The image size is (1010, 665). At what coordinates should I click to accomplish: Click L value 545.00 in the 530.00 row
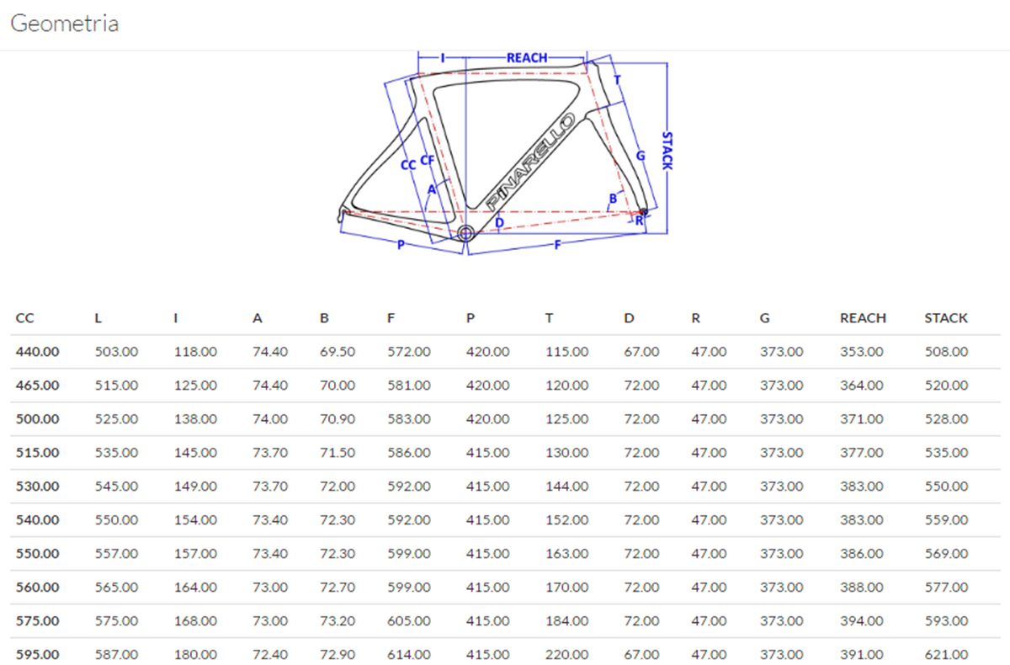coord(116,487)
